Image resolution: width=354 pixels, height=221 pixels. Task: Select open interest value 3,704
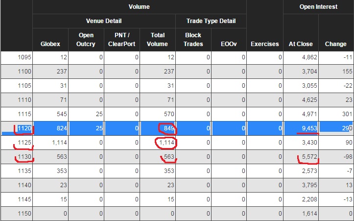point(309,72)
